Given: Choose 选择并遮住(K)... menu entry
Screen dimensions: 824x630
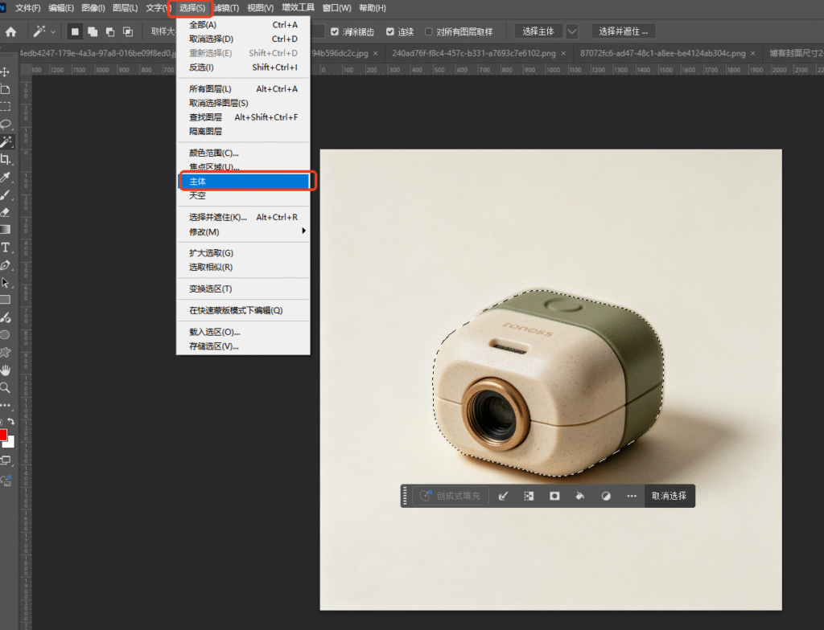Looking at the screenshot, I should [x=243, y=217].
